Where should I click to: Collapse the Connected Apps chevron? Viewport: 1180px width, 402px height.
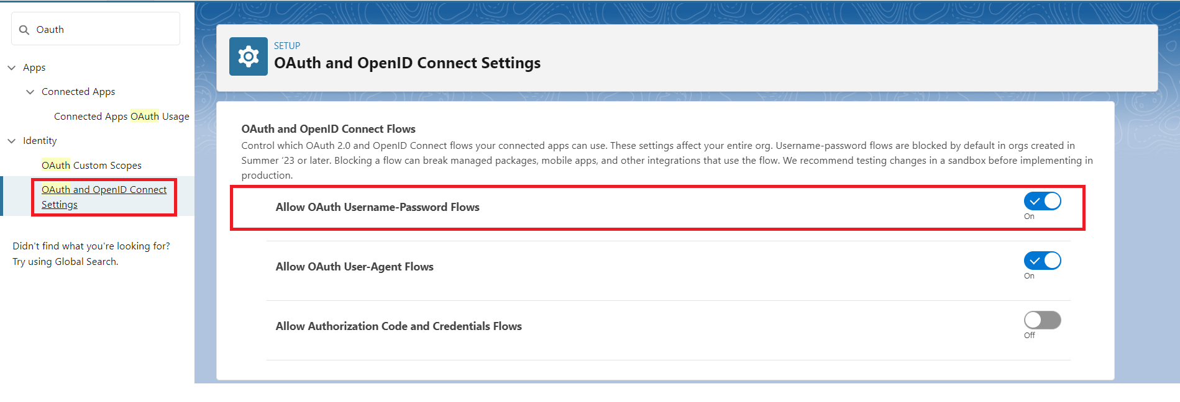30,92
